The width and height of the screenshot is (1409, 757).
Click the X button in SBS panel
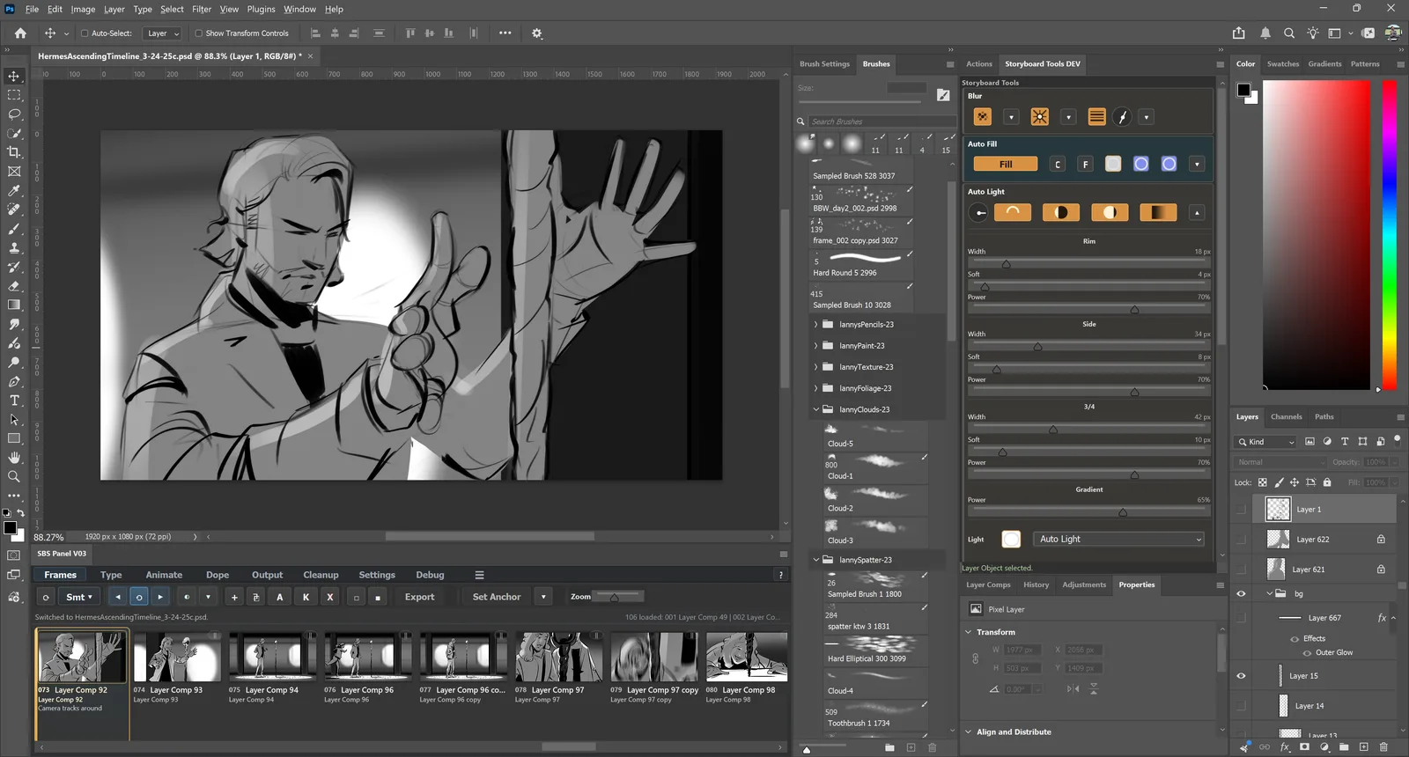tap(330, 597)
